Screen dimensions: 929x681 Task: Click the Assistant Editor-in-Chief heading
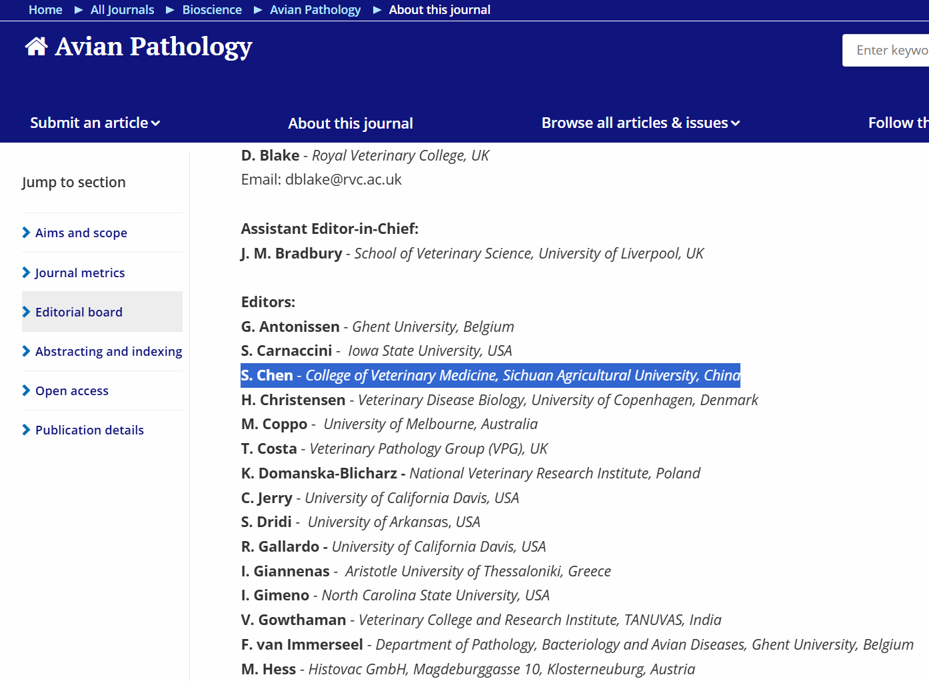click(330, 229)
